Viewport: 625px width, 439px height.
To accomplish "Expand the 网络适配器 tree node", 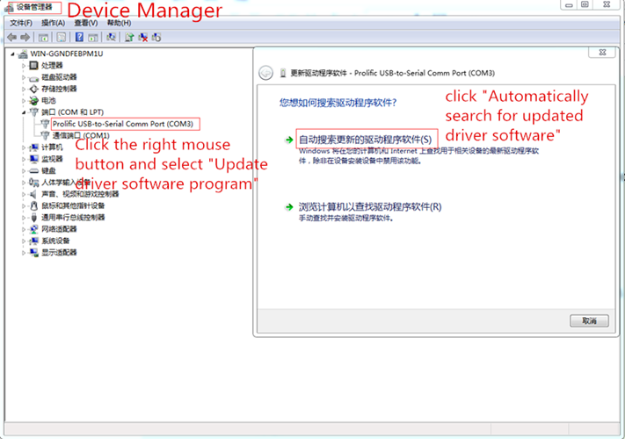I will point(25,229).
